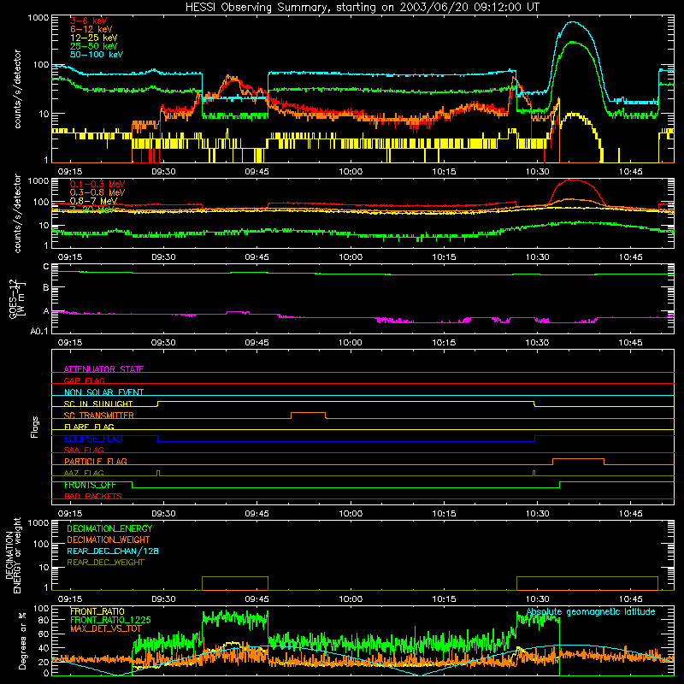Image resolution: width=684 pixels, height=684 pixels.
Task: Click the raised SC_TRANSMITTER pulse segment
Action: pos(308,413)
